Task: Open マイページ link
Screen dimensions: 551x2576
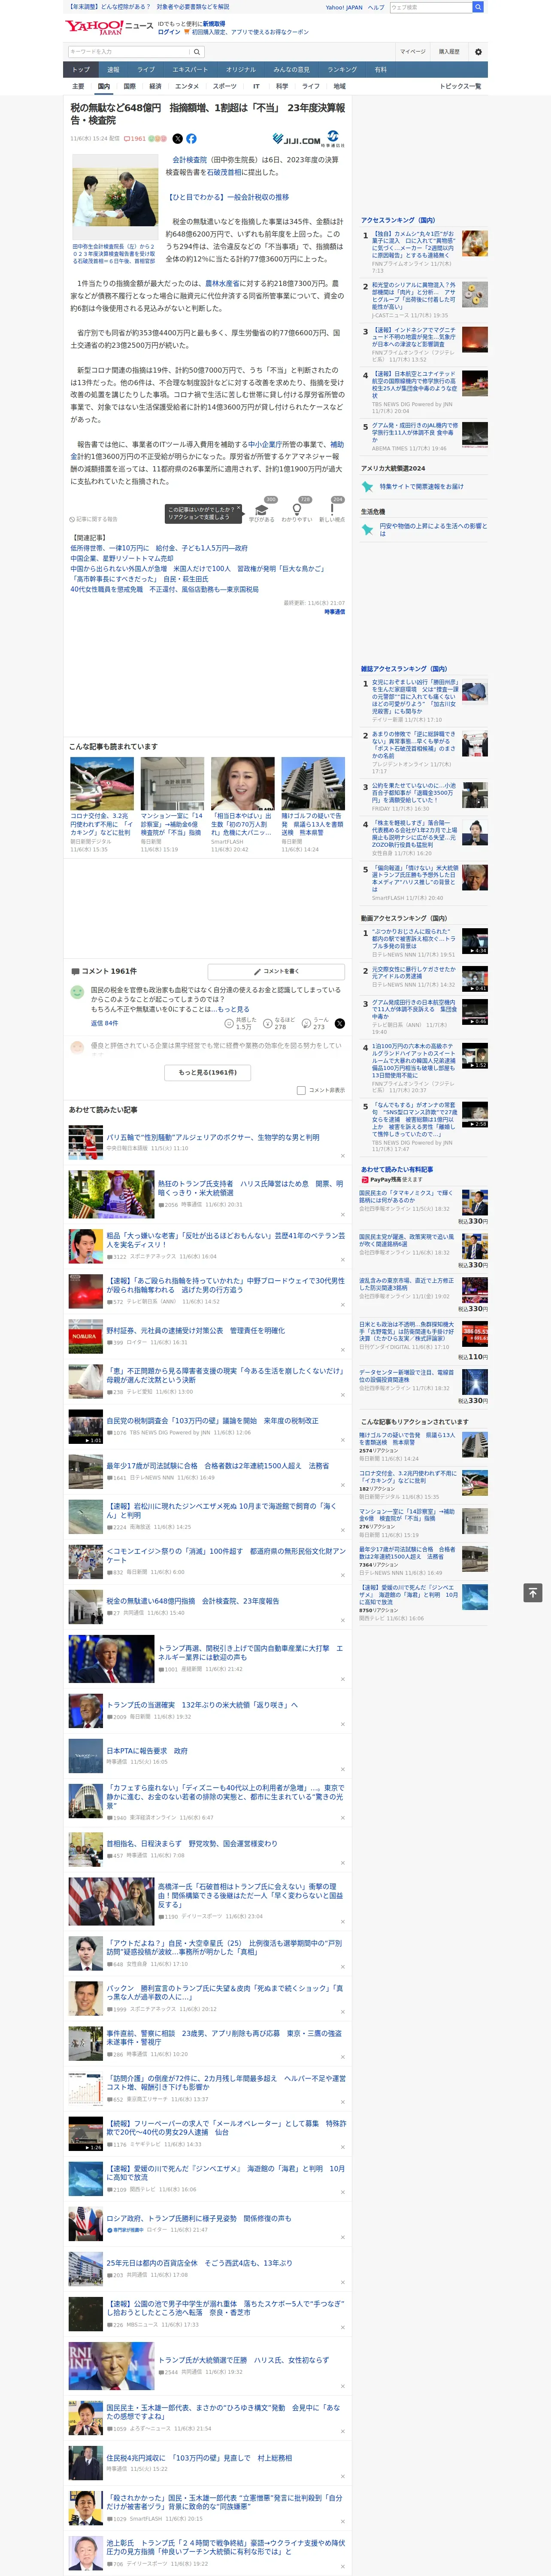Action: pyautogui.click(x=413, y=51)
